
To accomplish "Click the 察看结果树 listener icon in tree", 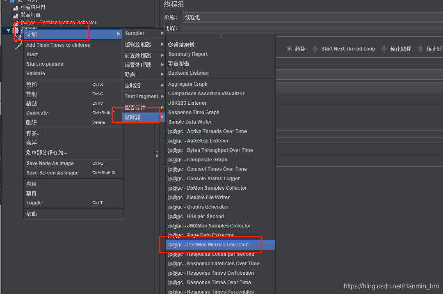I will pos(16,8).
